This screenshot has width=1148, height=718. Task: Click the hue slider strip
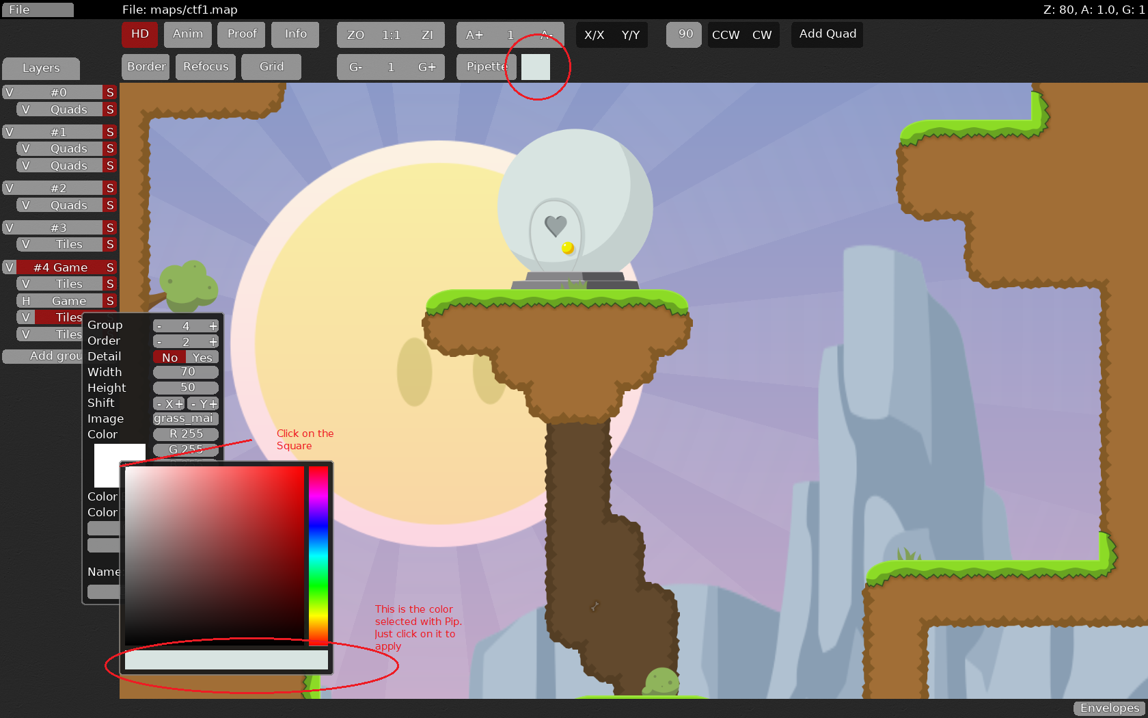318,555
